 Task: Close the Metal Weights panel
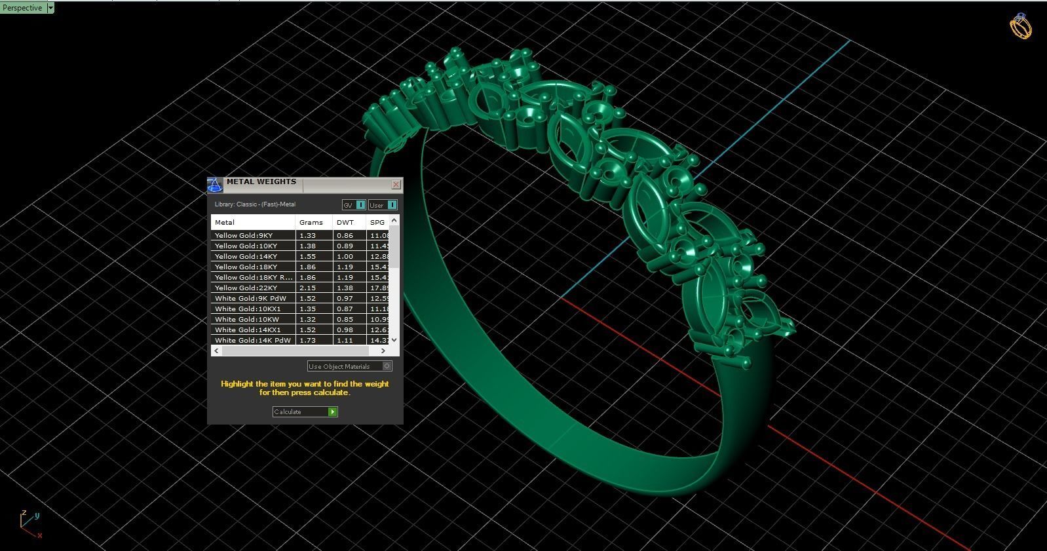pos(396,185)
